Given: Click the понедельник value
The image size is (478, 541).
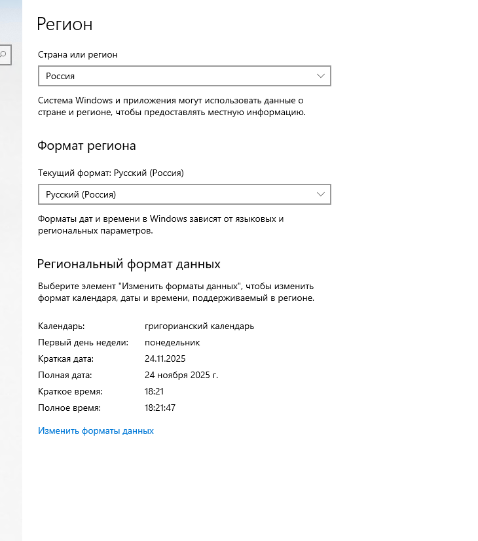Looking at the screenshot, I should coord(172,342).
